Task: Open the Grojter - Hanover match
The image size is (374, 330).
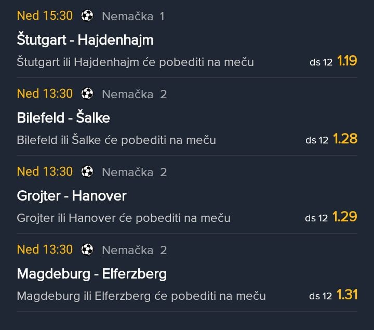Action: tap(72, 195)
